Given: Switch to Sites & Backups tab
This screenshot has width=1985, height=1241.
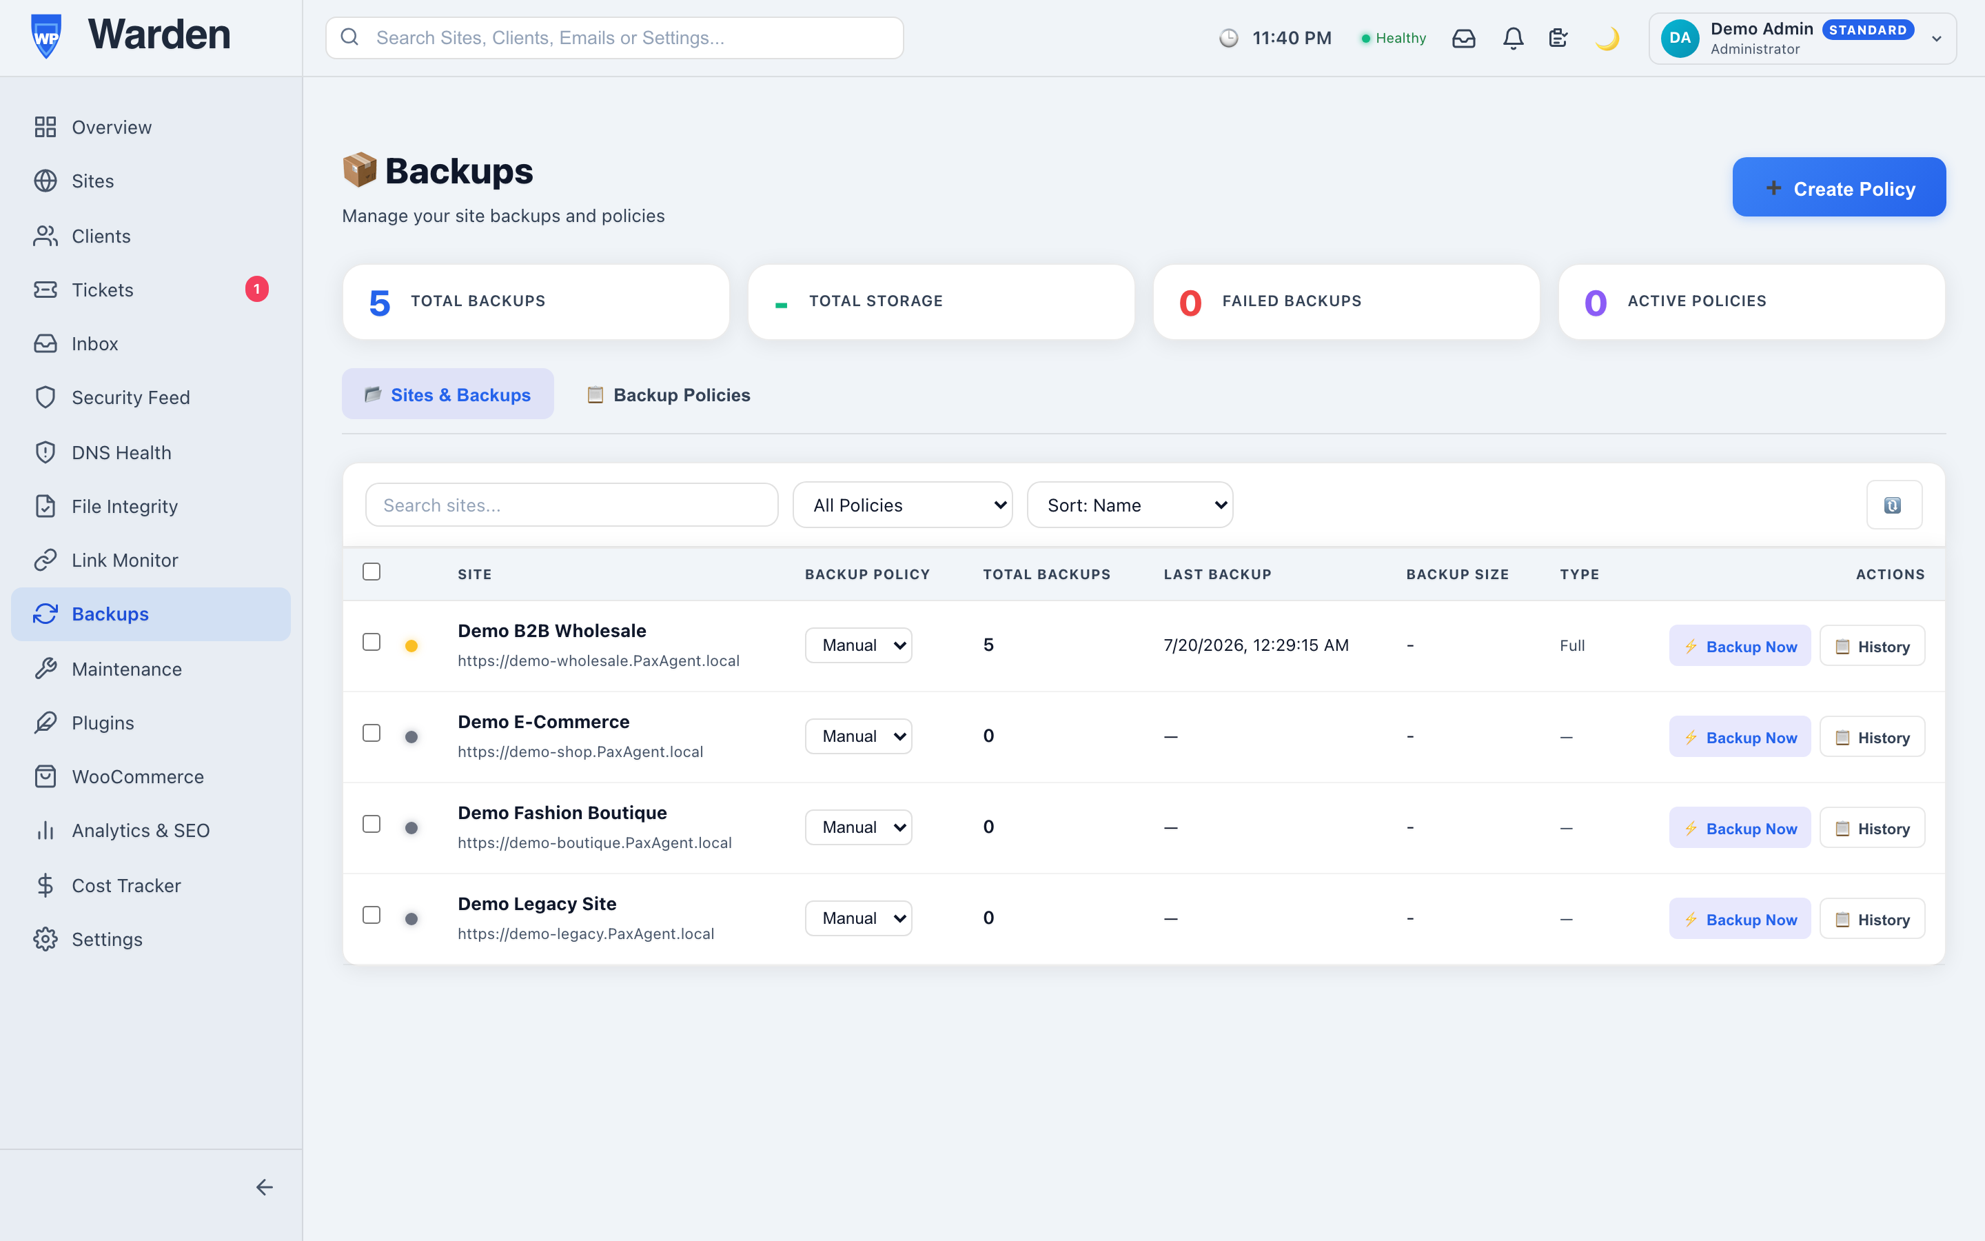Looking at the screenshot, I should tap(448, 395).
